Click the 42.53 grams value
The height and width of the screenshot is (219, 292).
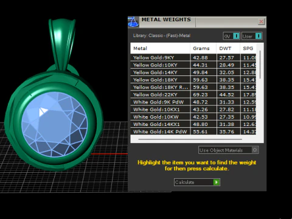pos(200,117)
